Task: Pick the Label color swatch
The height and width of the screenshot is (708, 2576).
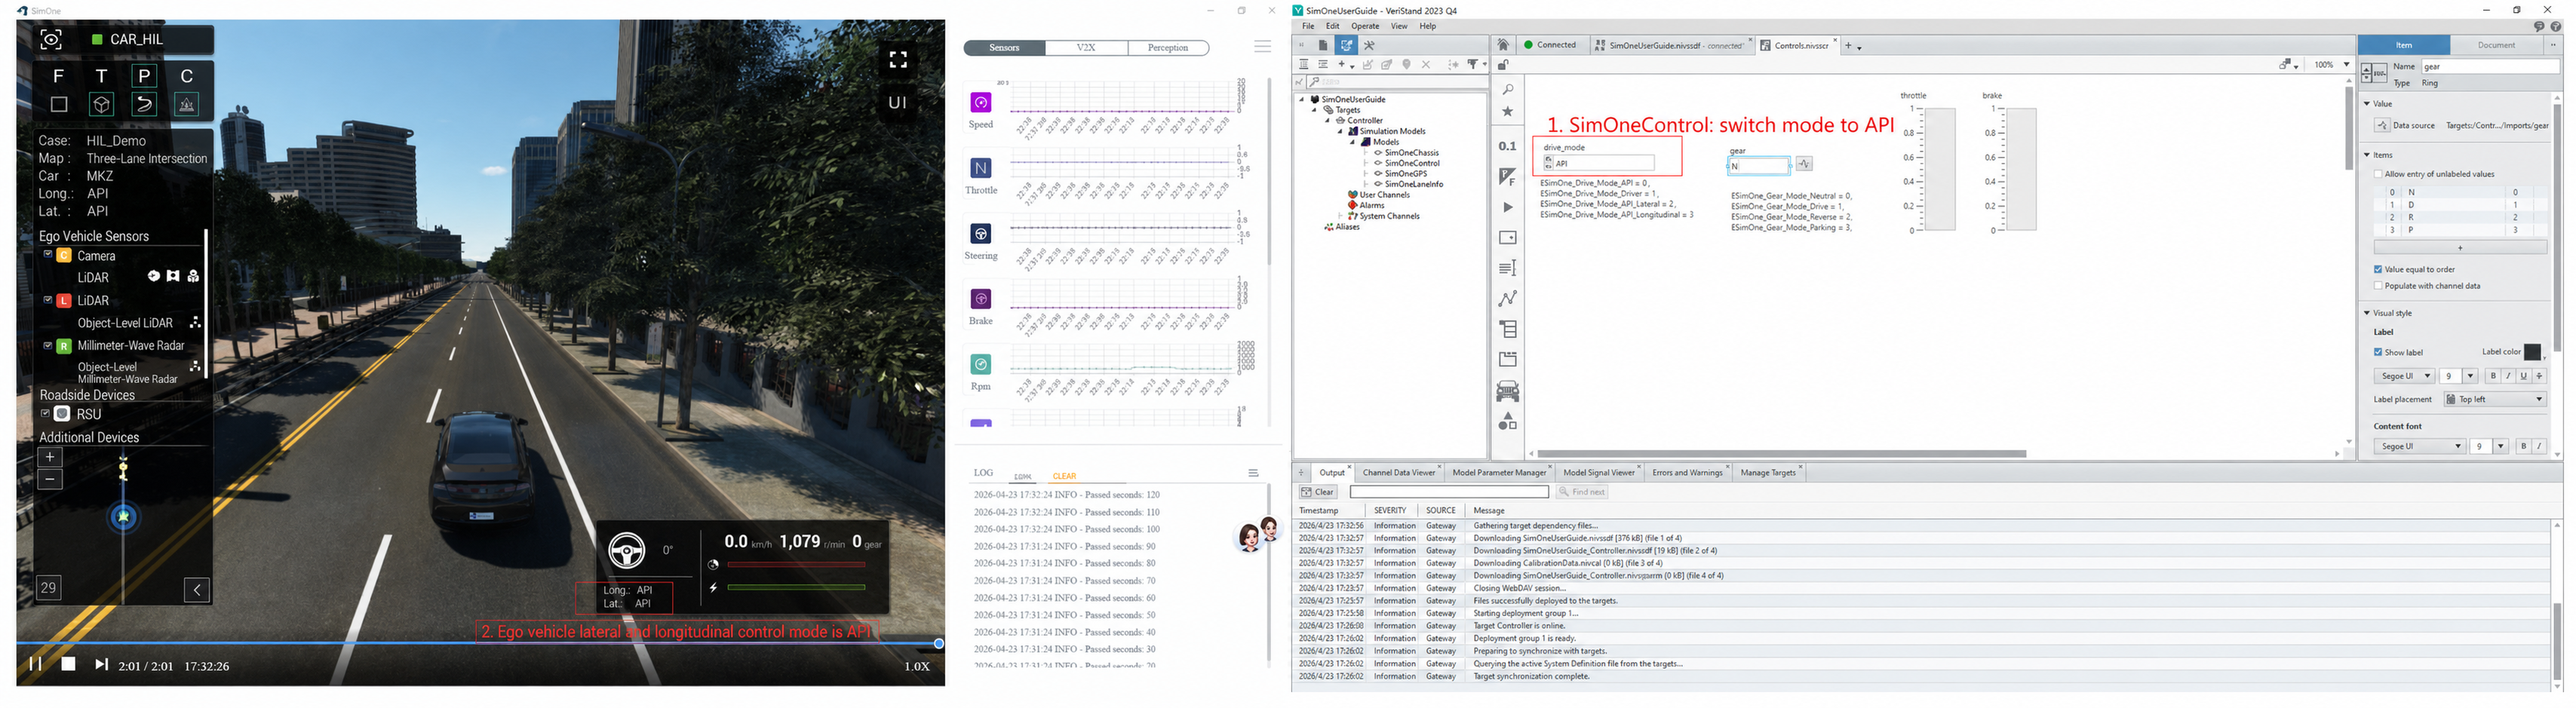Action: point(2533,352)
